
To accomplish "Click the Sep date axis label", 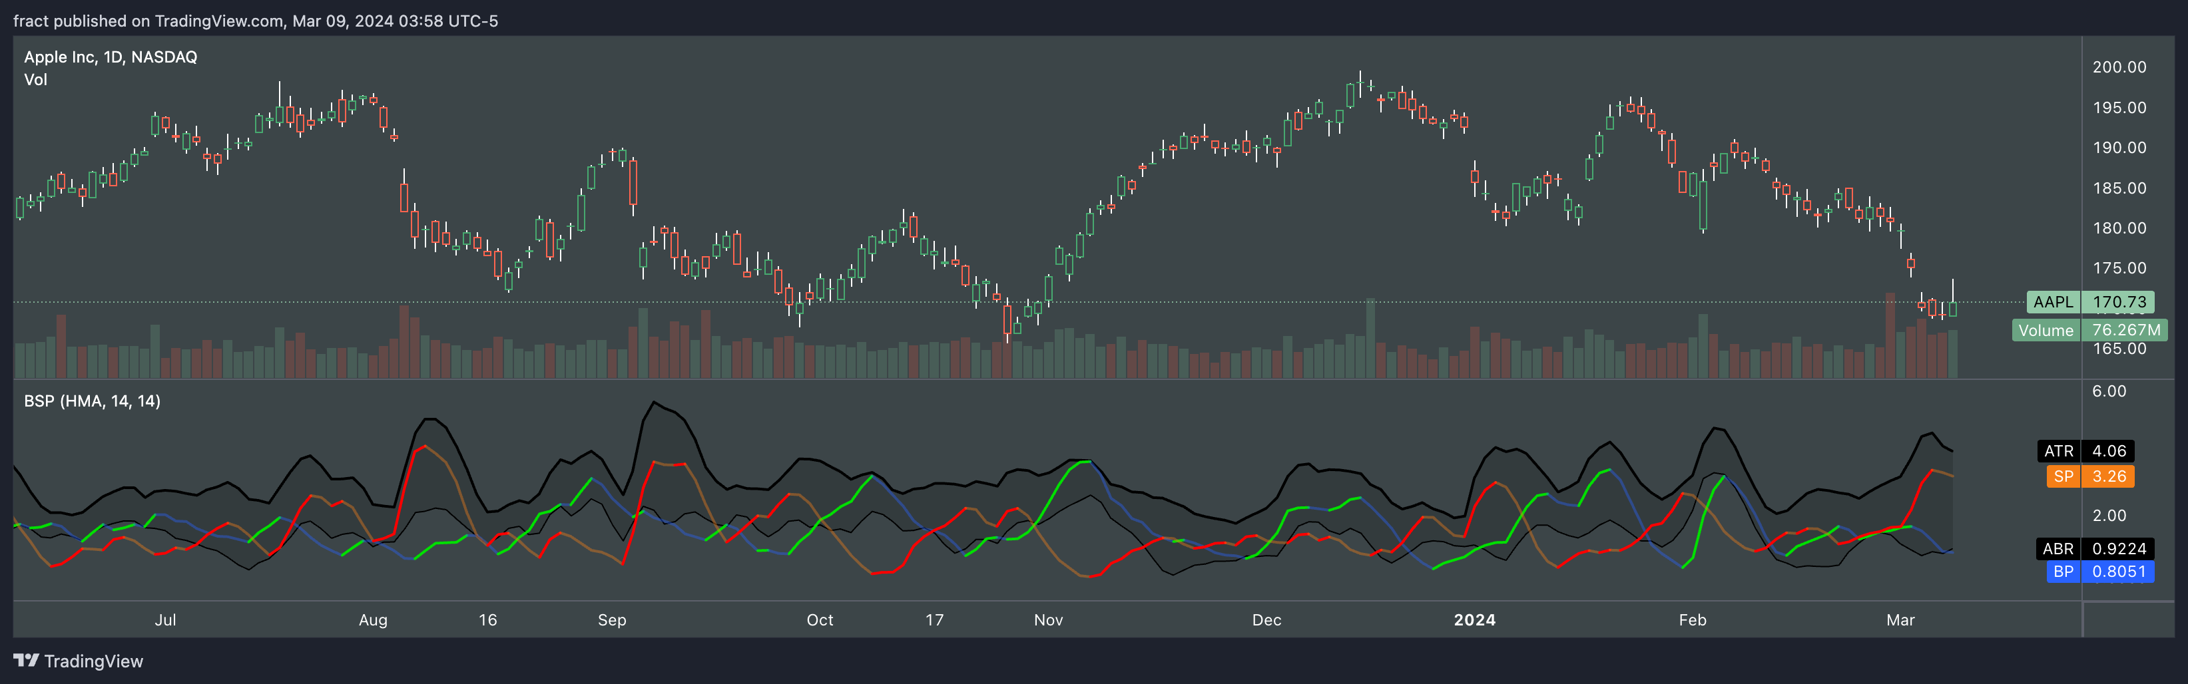I will 611,620.
